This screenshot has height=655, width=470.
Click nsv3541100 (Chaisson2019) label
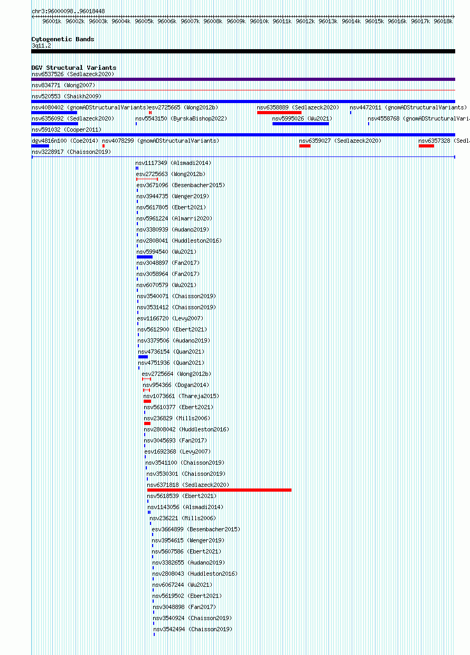click(185, 463)
